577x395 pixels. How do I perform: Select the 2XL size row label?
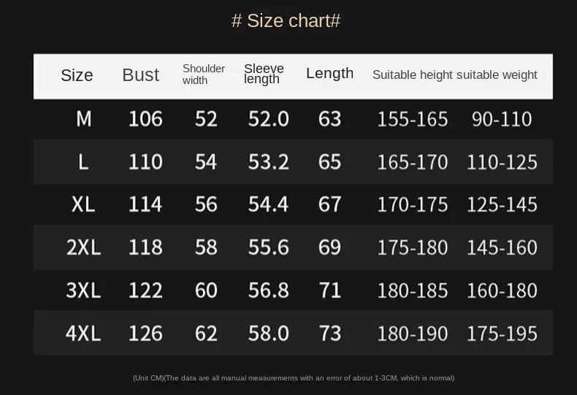(x=83, y=248)
